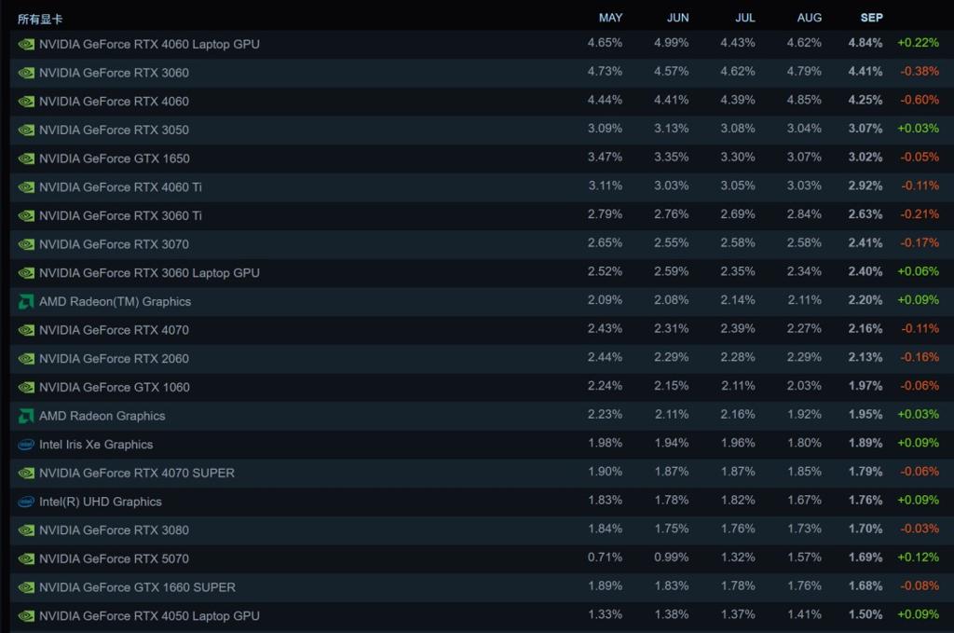
Task: Click RTX 4060 -0.60% change value
Action: tap(920, 101)
